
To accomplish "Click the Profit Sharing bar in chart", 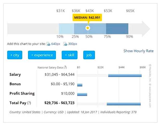I will coord(82,94).
